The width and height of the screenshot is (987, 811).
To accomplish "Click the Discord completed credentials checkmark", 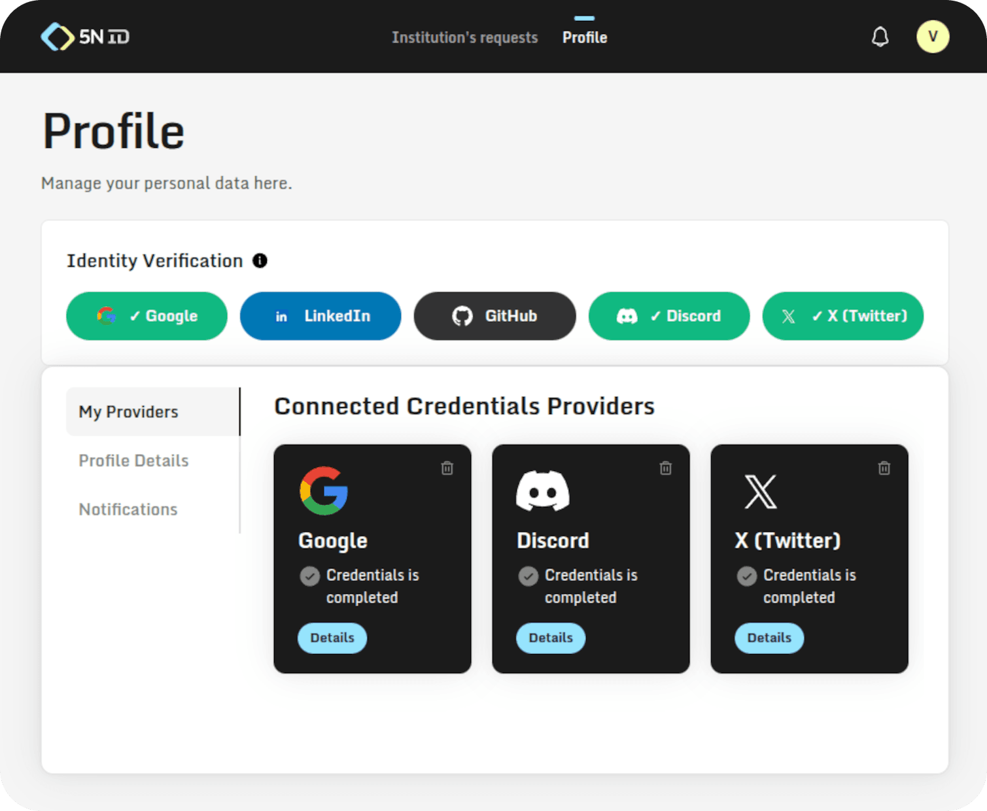I will coord(528,576).
